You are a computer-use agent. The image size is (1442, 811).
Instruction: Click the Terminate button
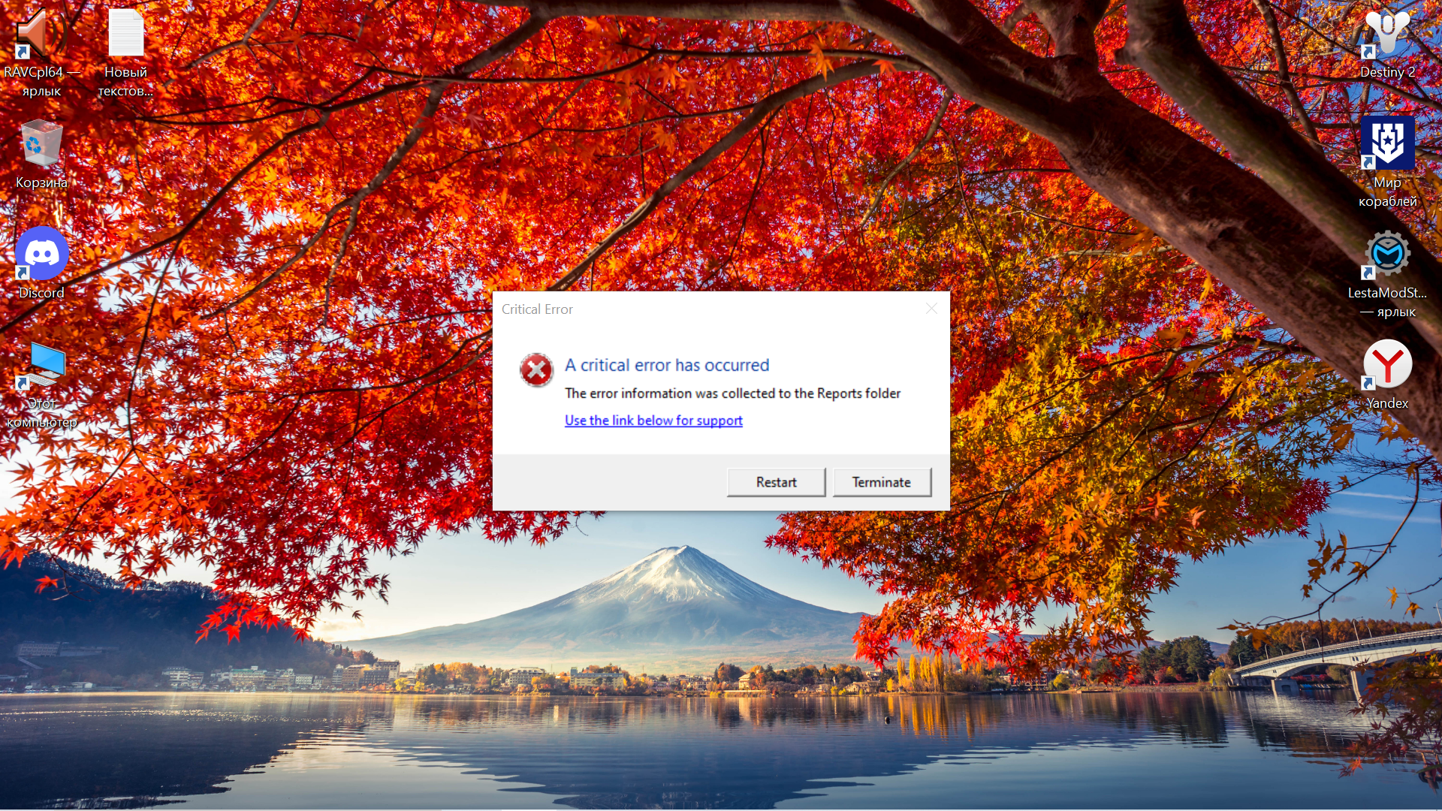point(882,482)
